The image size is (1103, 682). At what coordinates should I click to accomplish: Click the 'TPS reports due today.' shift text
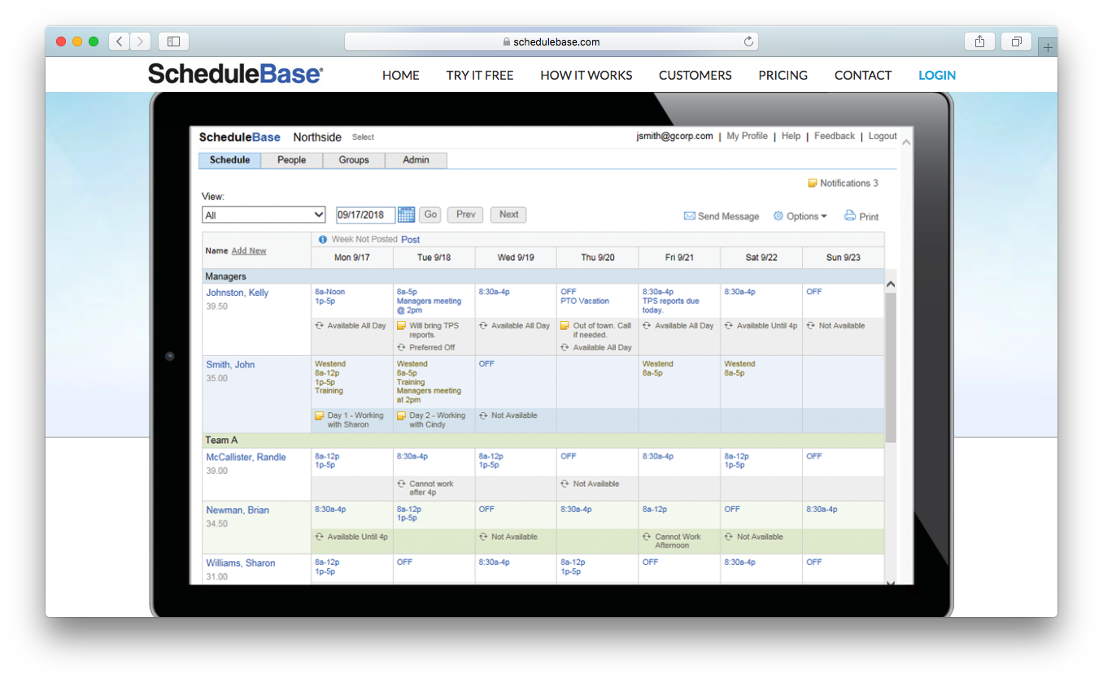(x=671, y=306)
